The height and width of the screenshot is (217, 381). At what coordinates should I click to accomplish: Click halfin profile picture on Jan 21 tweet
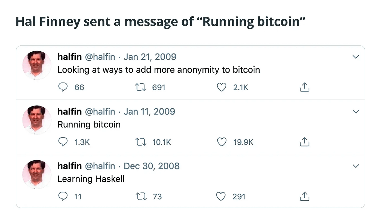pos(37,65)
